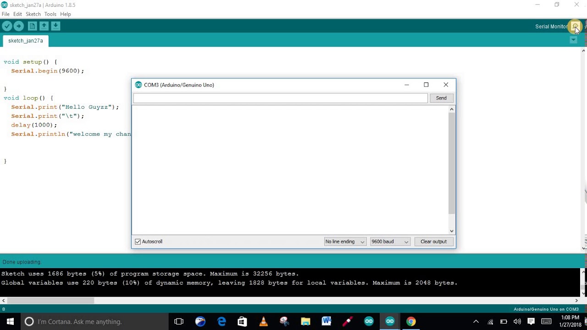Screen dimensions: 587x330
Task: Click the Upload arrow icon
Action: 19,26
